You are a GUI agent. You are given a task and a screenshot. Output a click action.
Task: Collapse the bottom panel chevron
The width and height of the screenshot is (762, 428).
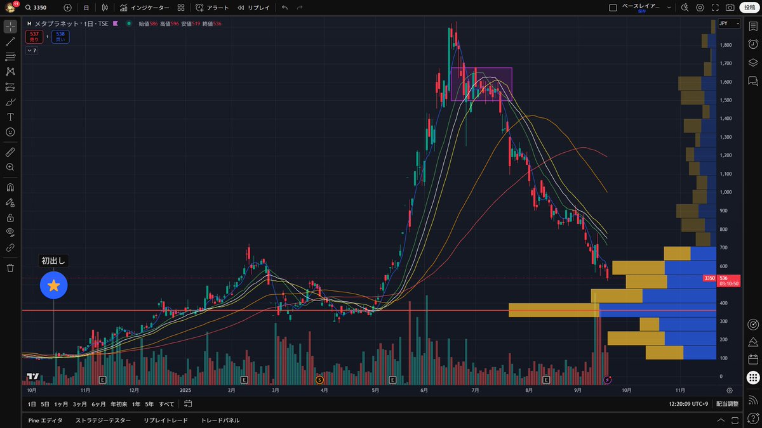point(720,420)
